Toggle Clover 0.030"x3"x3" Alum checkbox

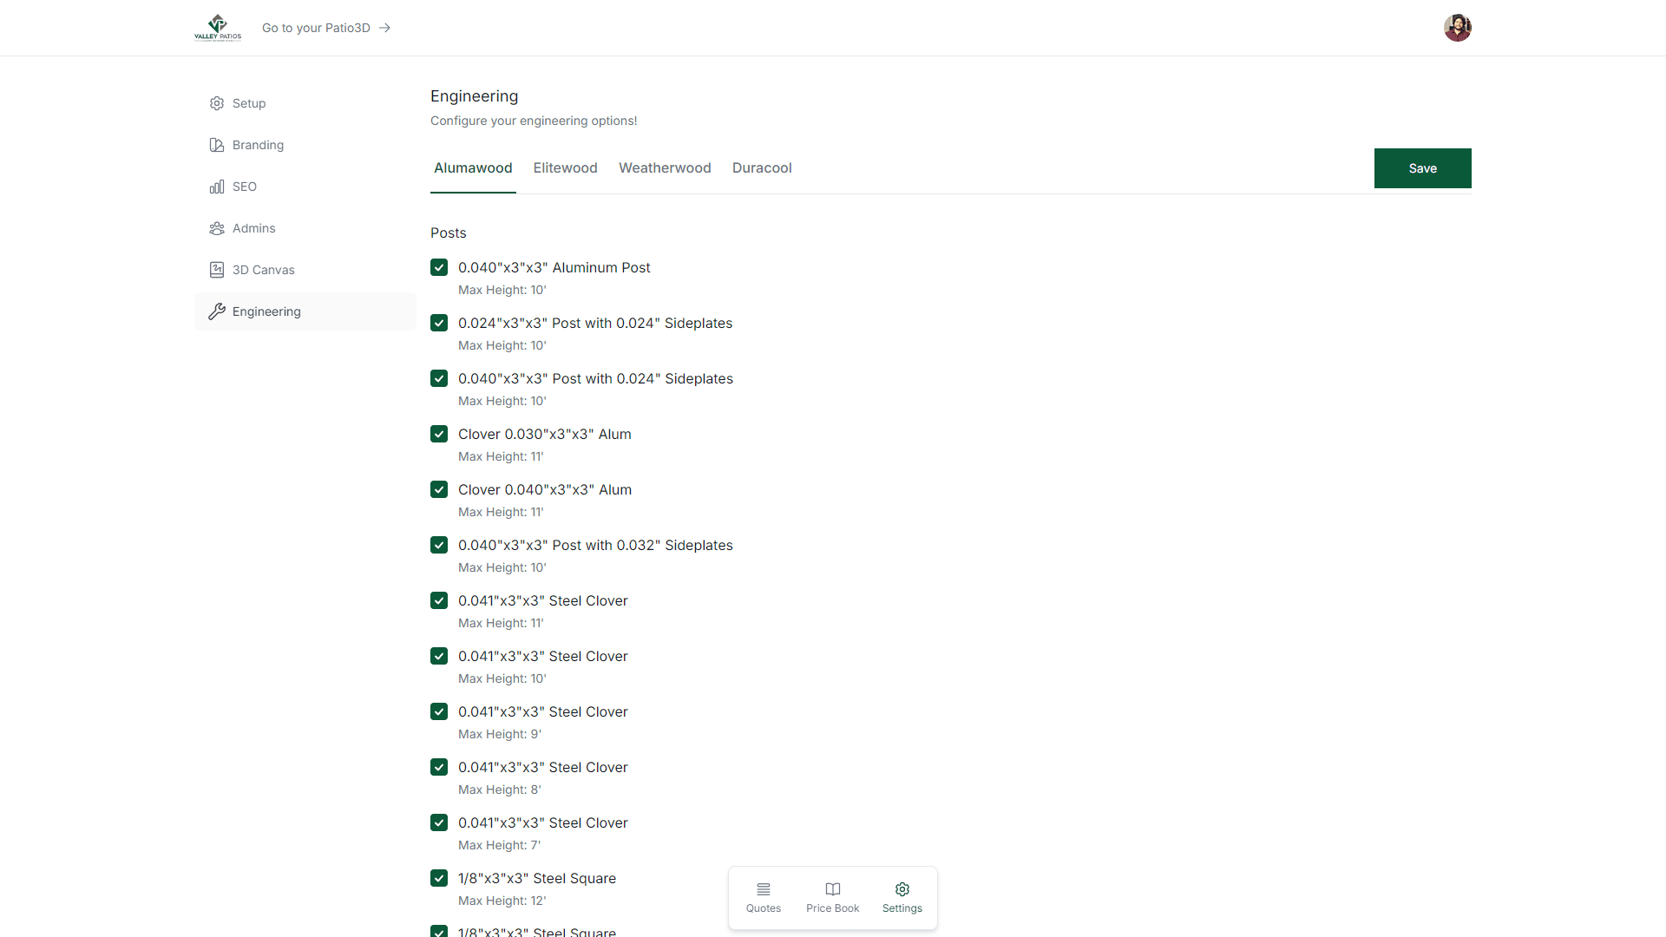coord(439,434)
